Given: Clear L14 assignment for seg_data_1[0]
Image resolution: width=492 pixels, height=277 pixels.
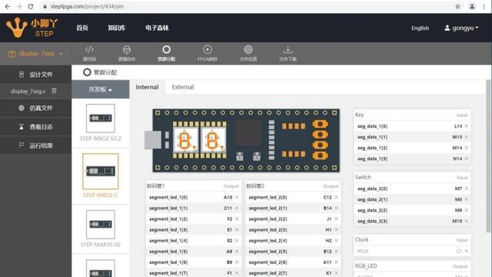Looking at the screenshot, I should point(467,126).
